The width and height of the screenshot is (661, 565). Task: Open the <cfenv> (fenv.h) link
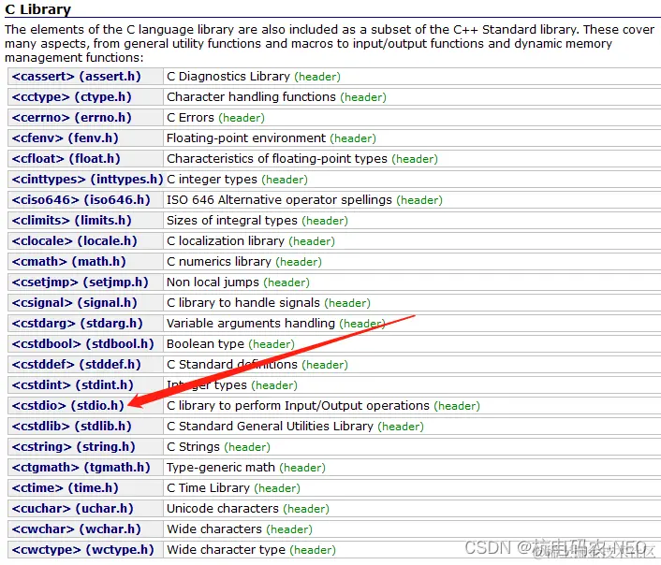65,138
